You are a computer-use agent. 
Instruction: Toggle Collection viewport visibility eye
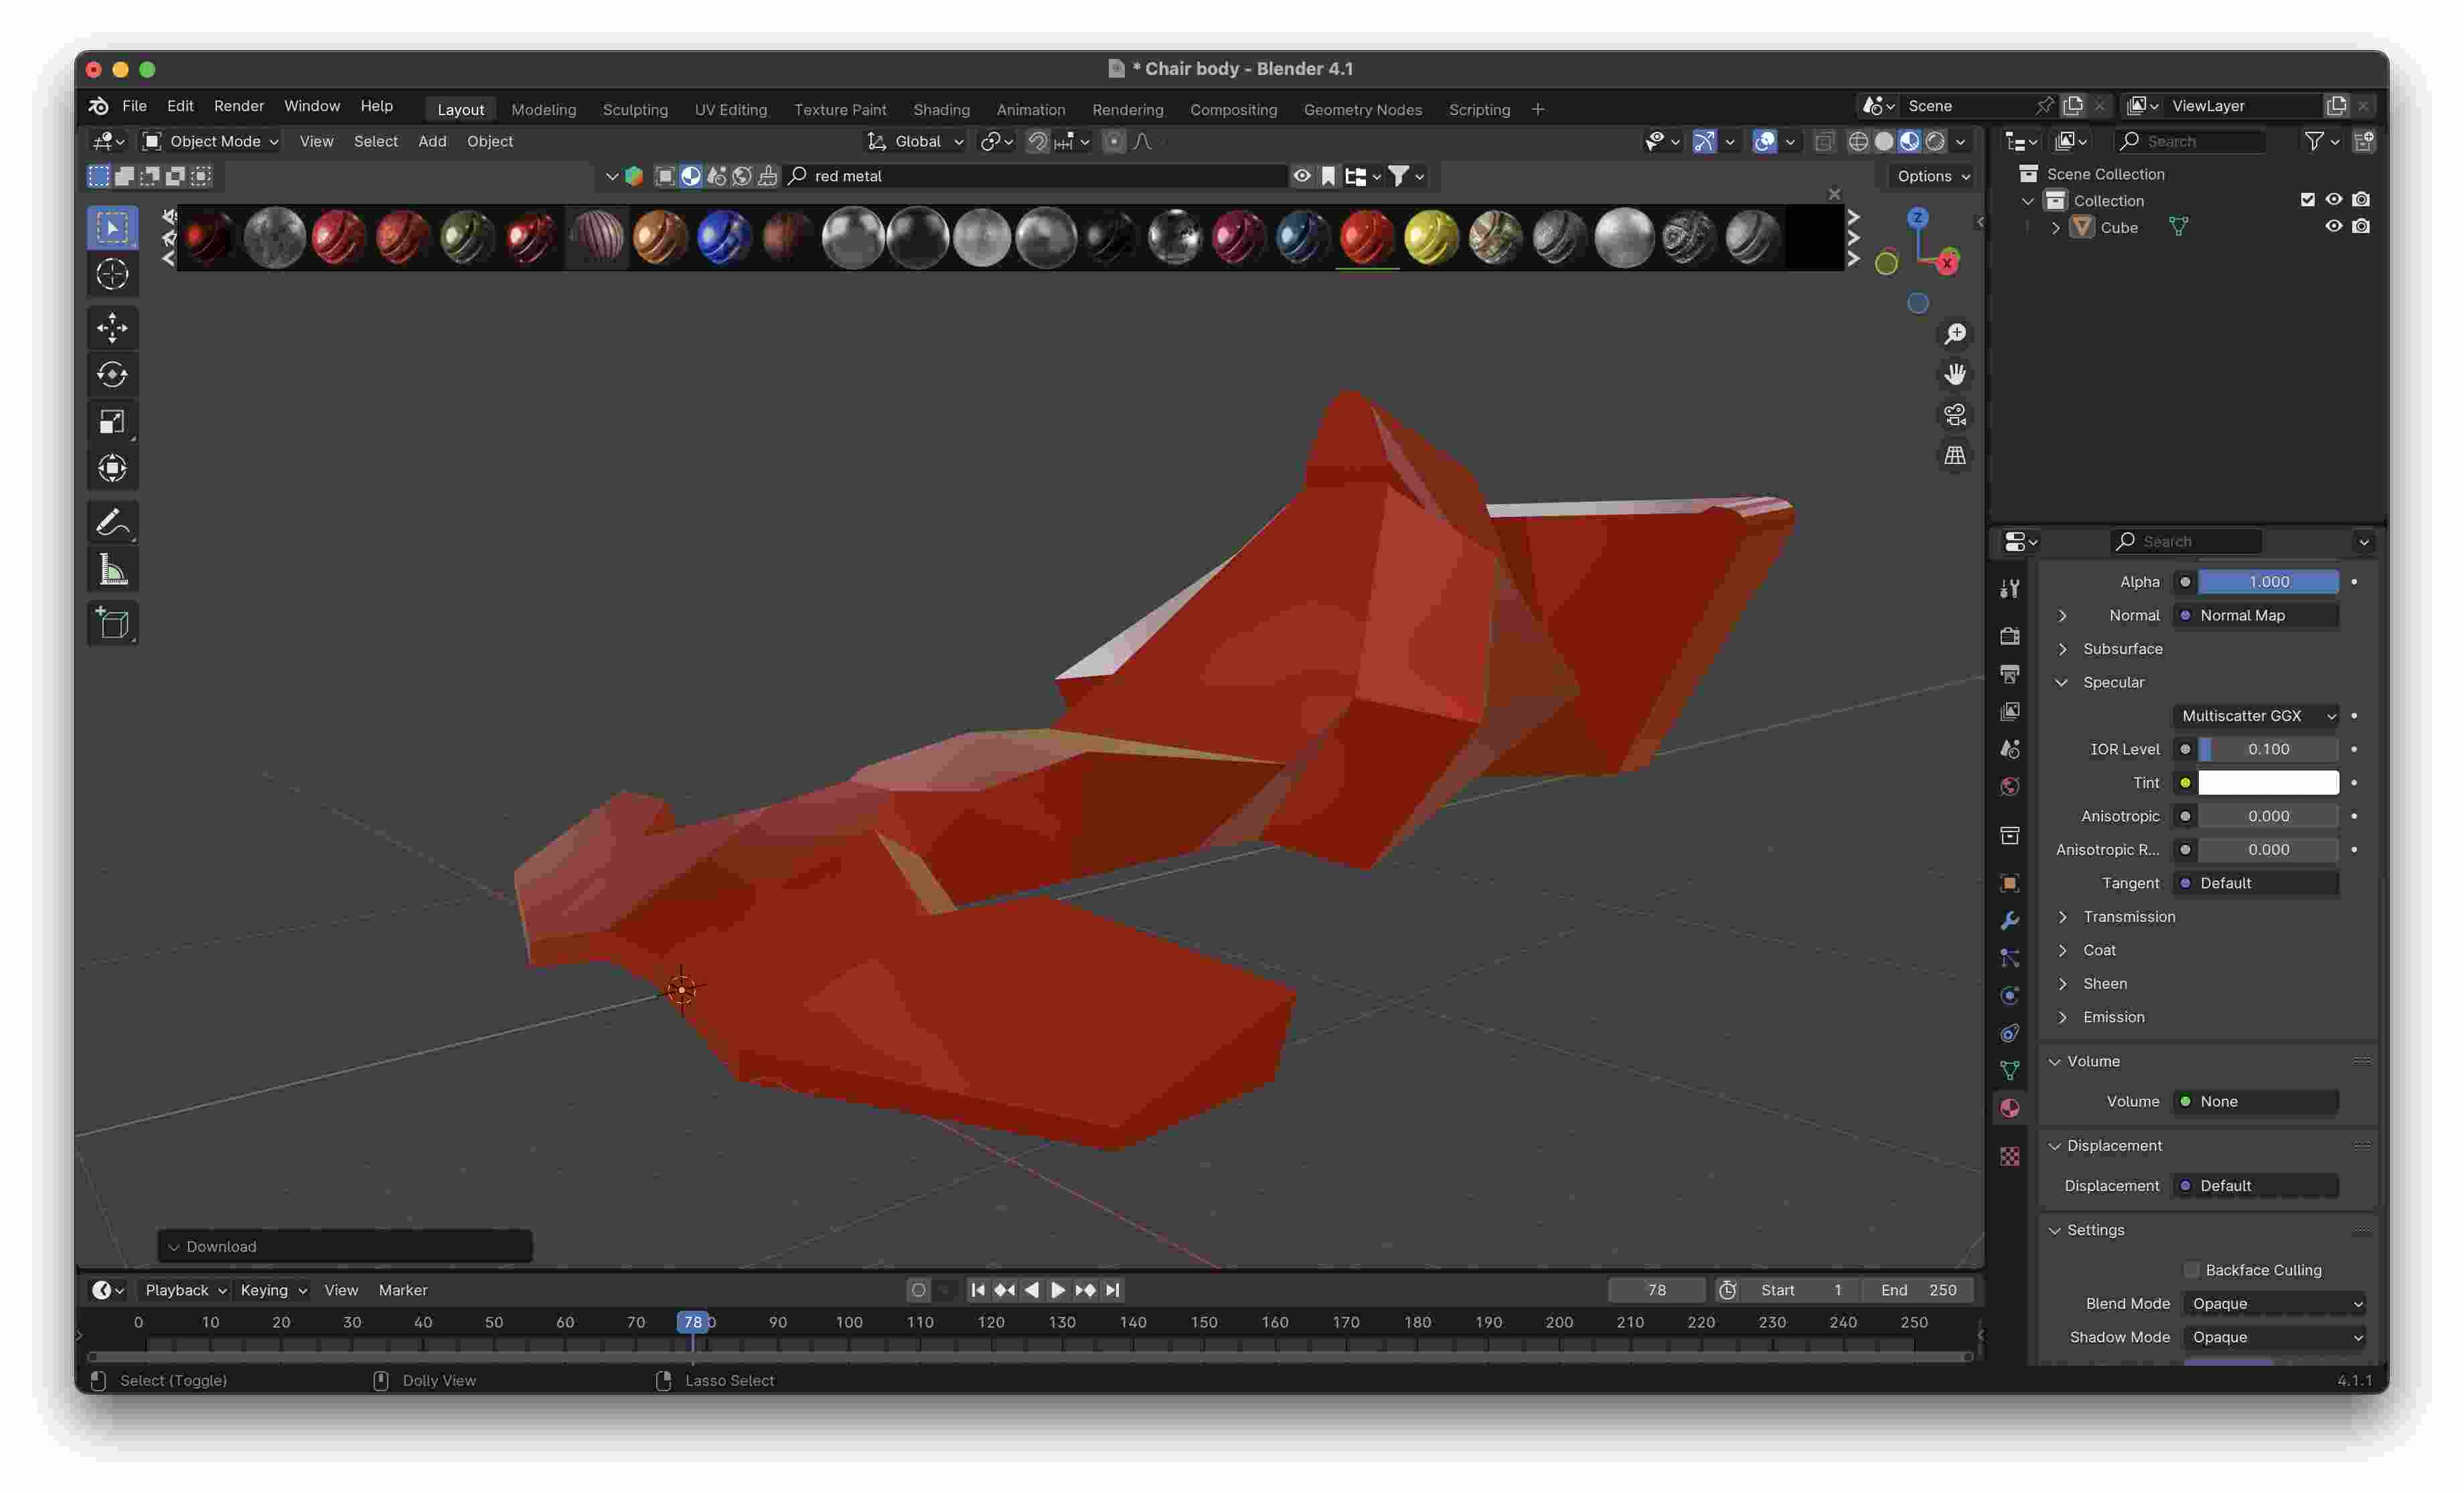coord(2333,200)
